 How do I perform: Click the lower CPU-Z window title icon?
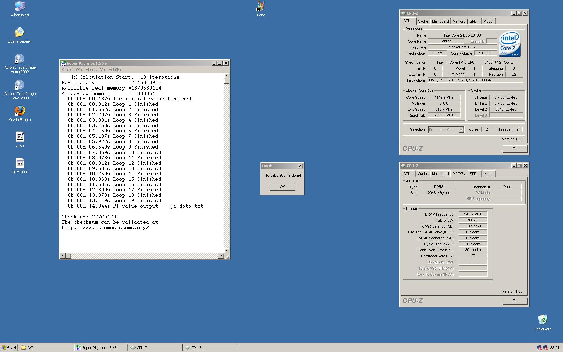pos(403,166)
